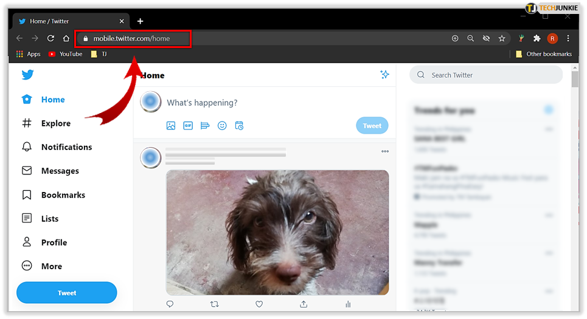View tweet analytics bar chart icon
Image resolution: width=587 pixels, height=319 pixels.
(x=348, y=304)
